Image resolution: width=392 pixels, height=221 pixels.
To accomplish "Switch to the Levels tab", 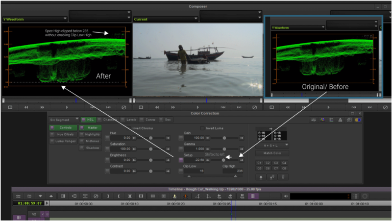I will click(x=129, y=120).
